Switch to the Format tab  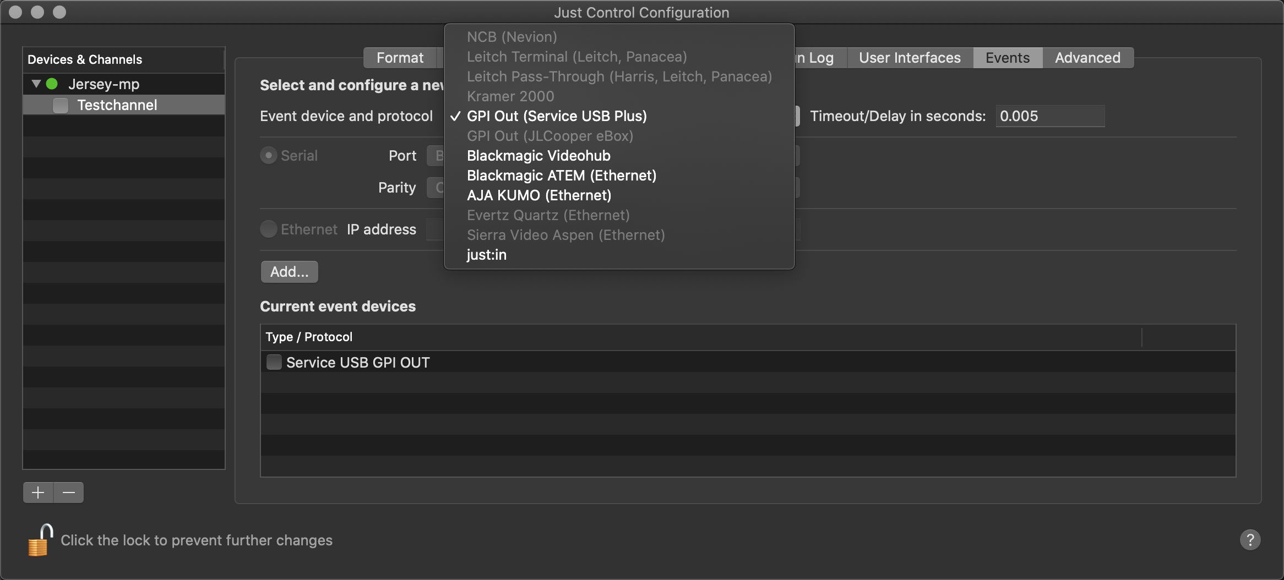coord(400,58)
